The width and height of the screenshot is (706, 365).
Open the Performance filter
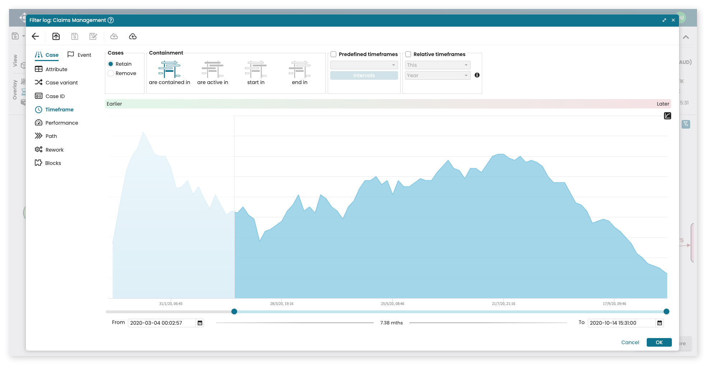click(x=56, y=123)
